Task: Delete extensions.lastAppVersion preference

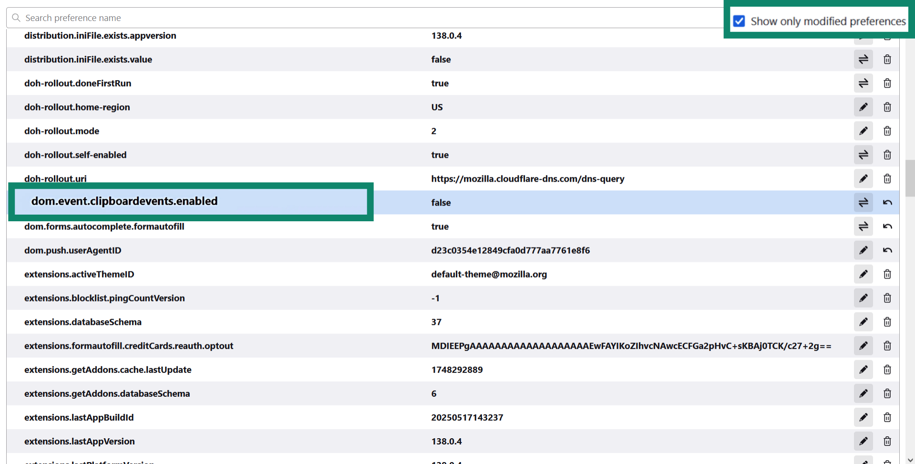Action: tap(887, 441)
